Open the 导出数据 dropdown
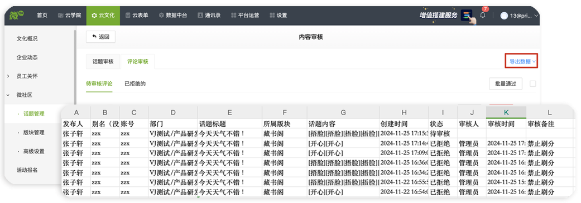This screenshot has width=581, height=203. [x=522, y=62]
